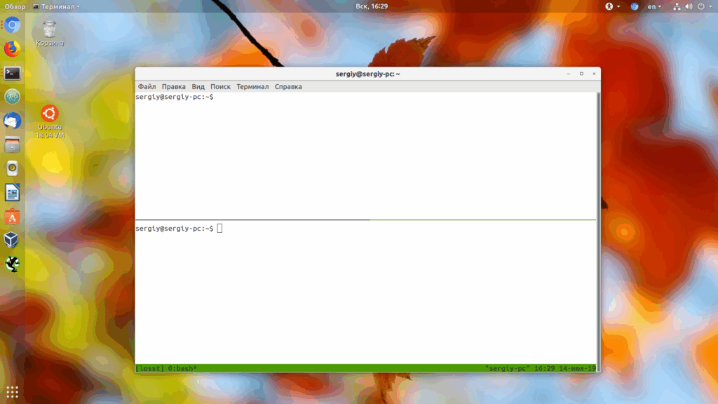Open the en keyboard layout dropdown
Screen dimensions: 718x404
(x=654, y=6)
